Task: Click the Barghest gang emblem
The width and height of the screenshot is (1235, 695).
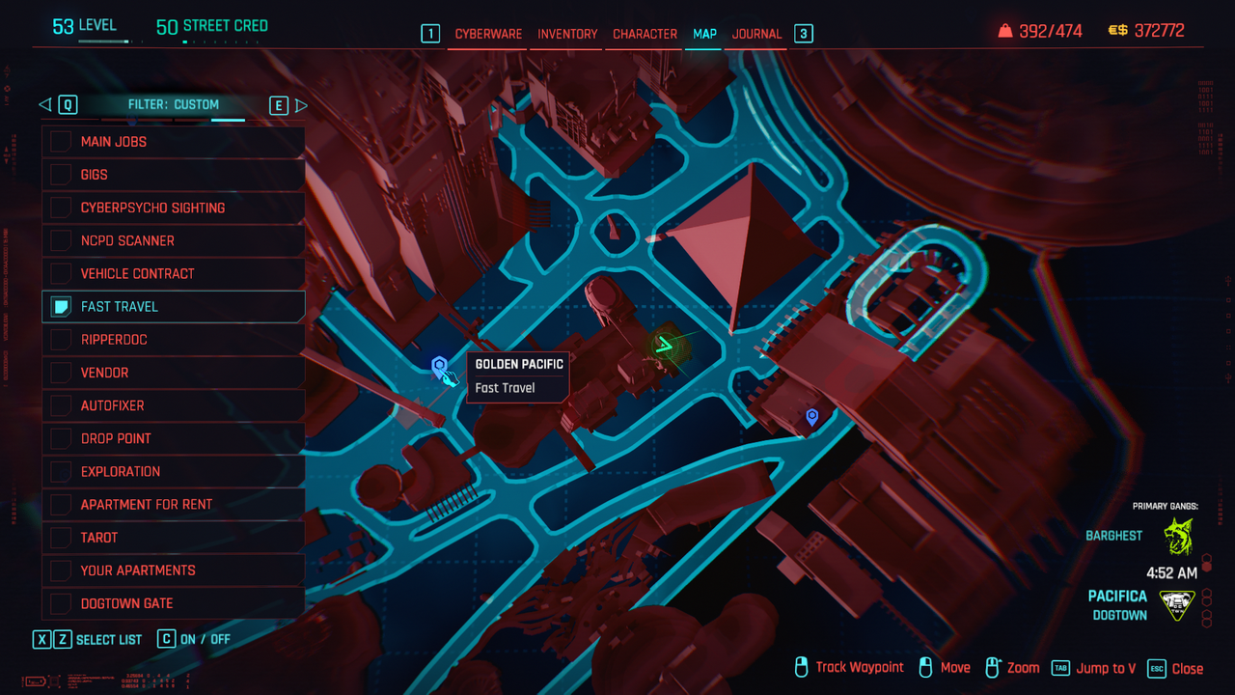Action: coord(1178,536)
